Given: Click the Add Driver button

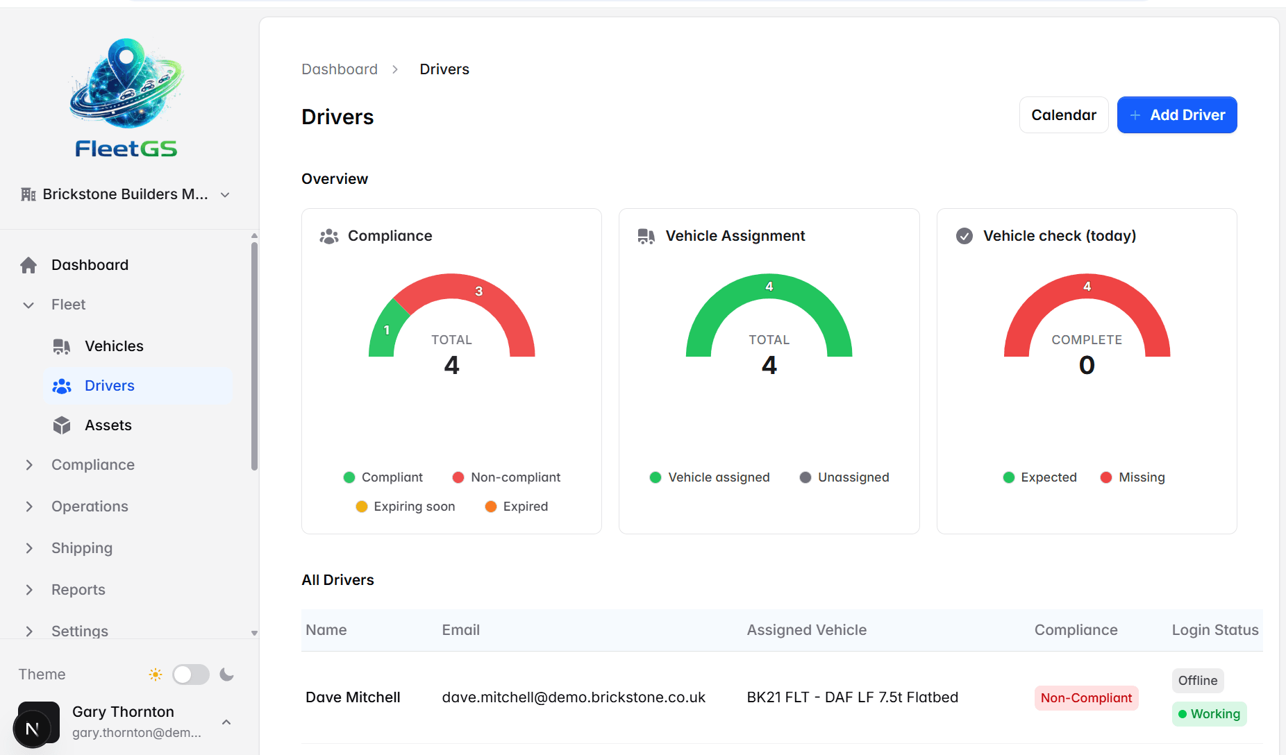Looking at the screenshot, I should pyautogui.click(x=1176, y=114).
